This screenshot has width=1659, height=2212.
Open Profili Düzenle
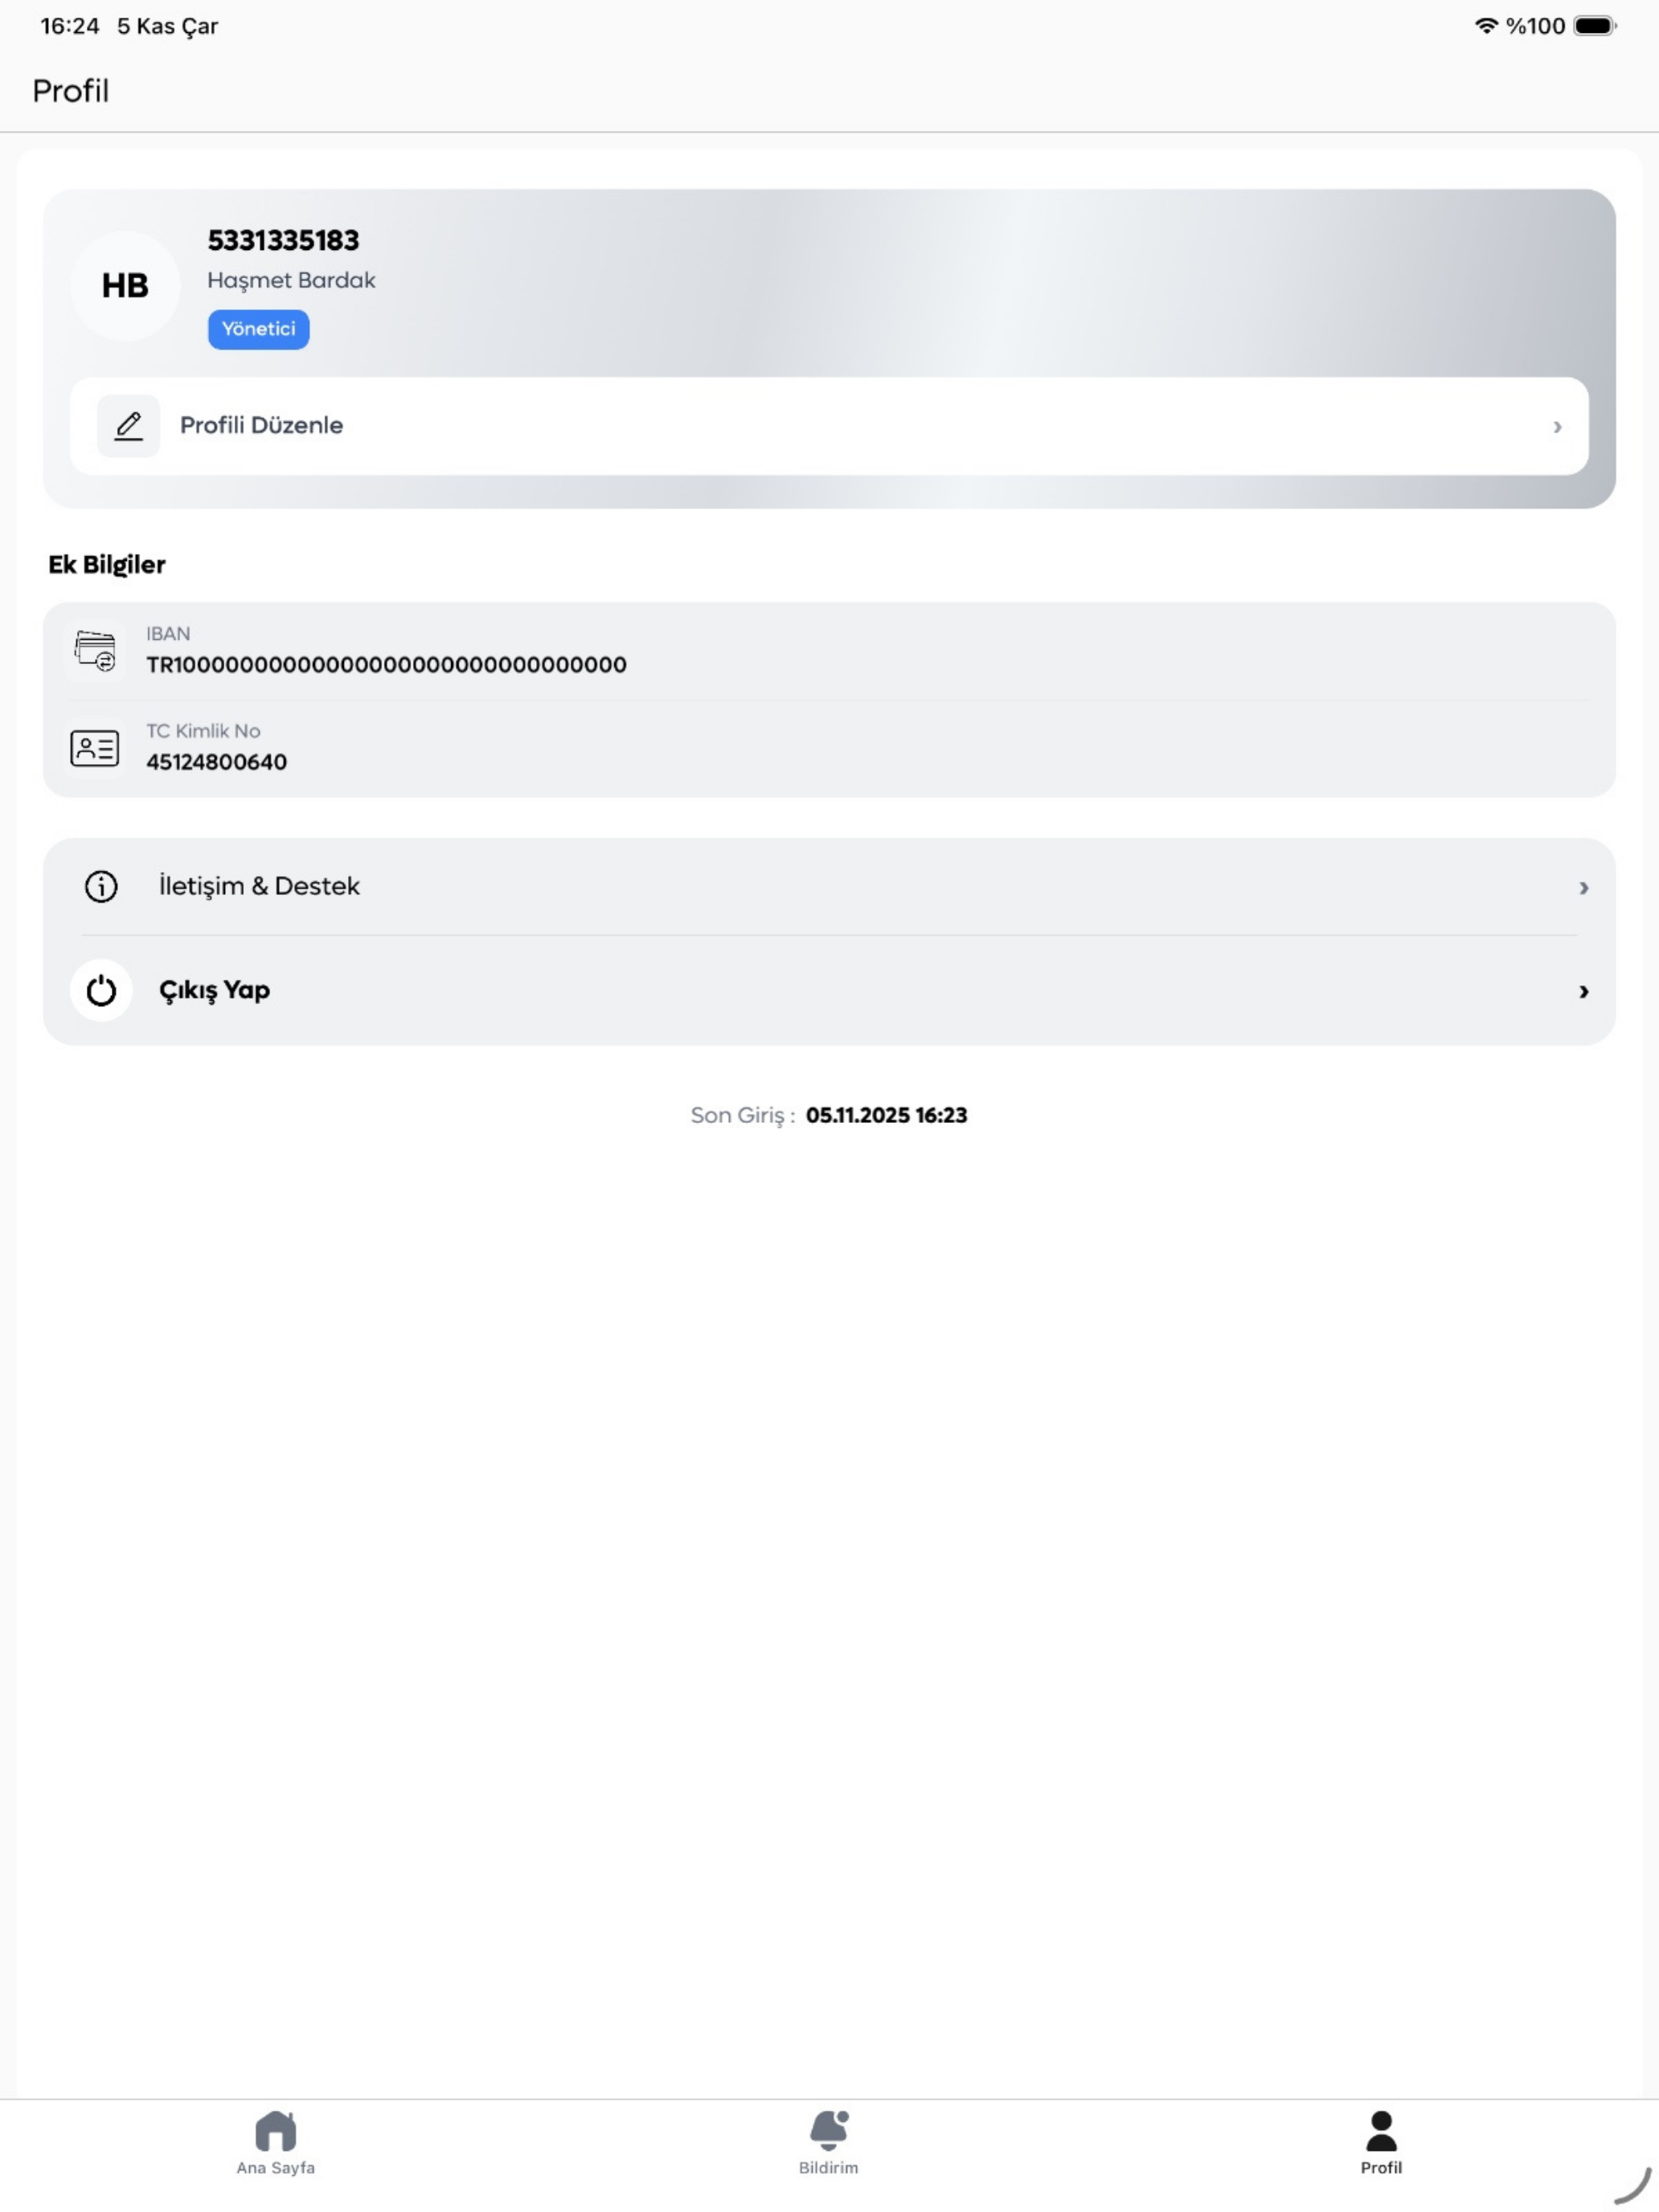coord(829,426)
